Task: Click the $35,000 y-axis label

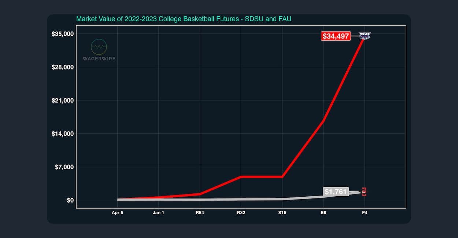Action: pos(63,34)
